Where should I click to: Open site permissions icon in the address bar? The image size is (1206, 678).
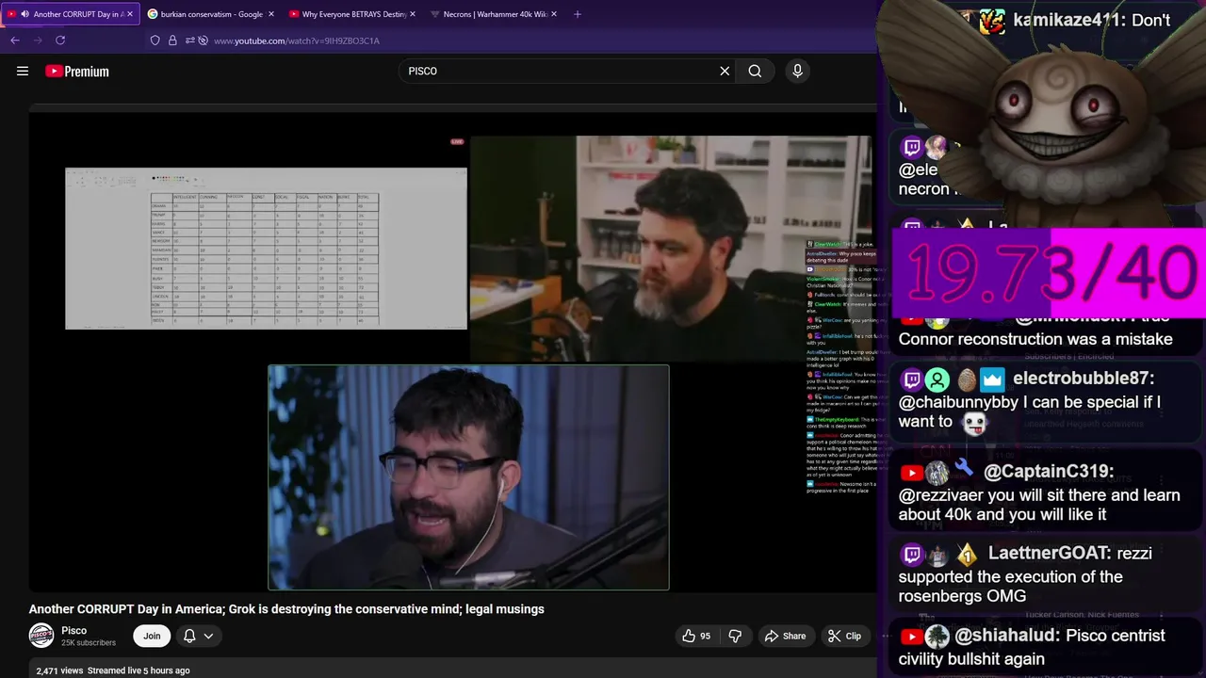pos(189,40)
